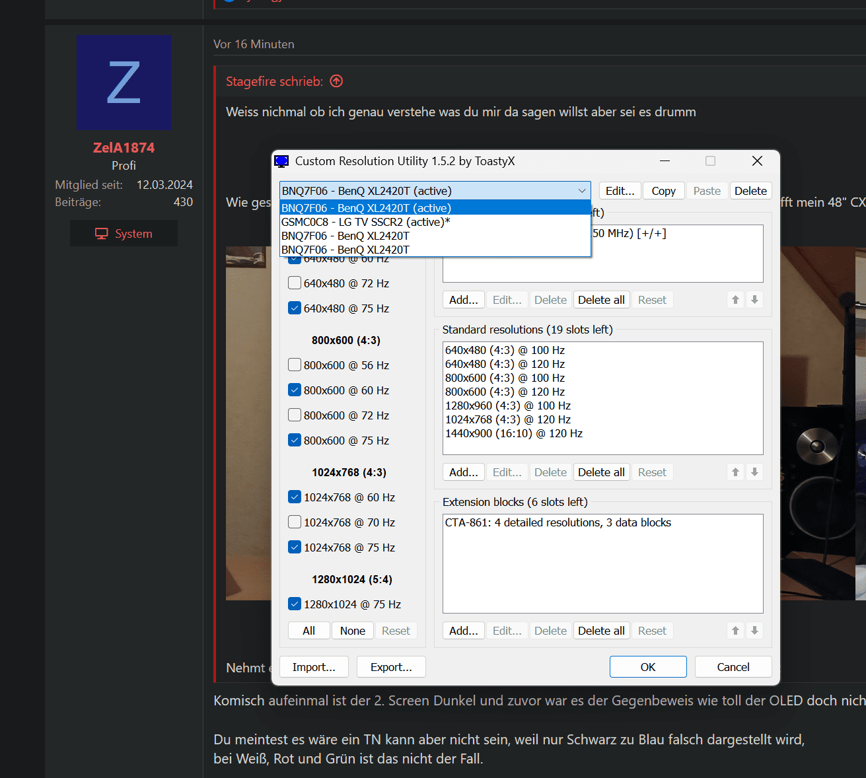Click the Copy button

(x=663, y=191)
